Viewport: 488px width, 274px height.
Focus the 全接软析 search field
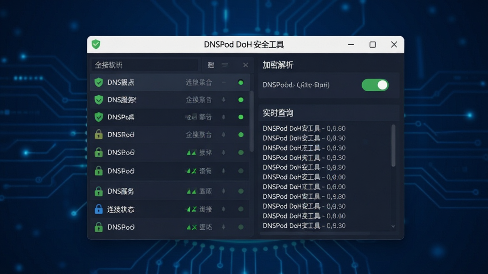point(145,65)
